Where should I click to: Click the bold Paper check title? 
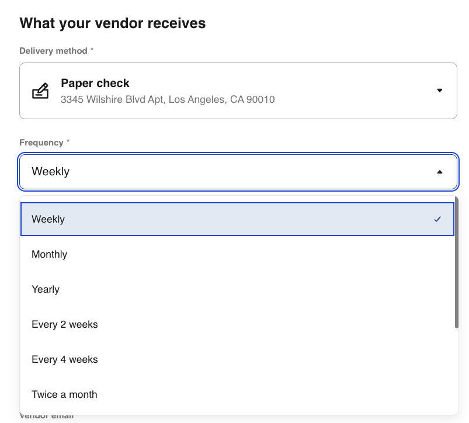point(95,83)
